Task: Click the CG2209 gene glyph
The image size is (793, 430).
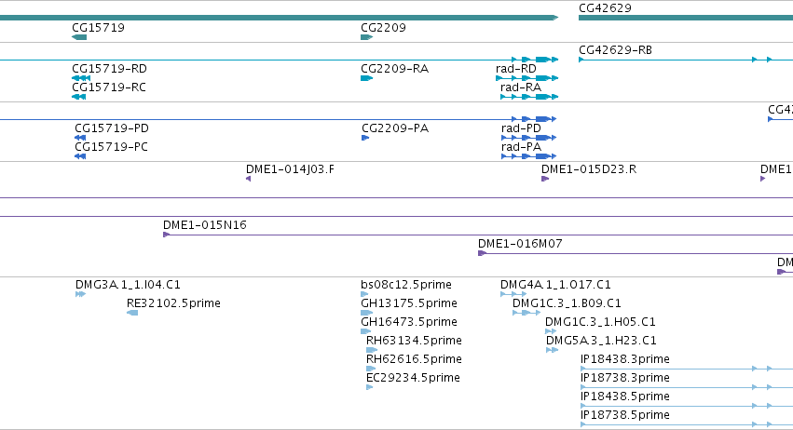Action: 366,37
